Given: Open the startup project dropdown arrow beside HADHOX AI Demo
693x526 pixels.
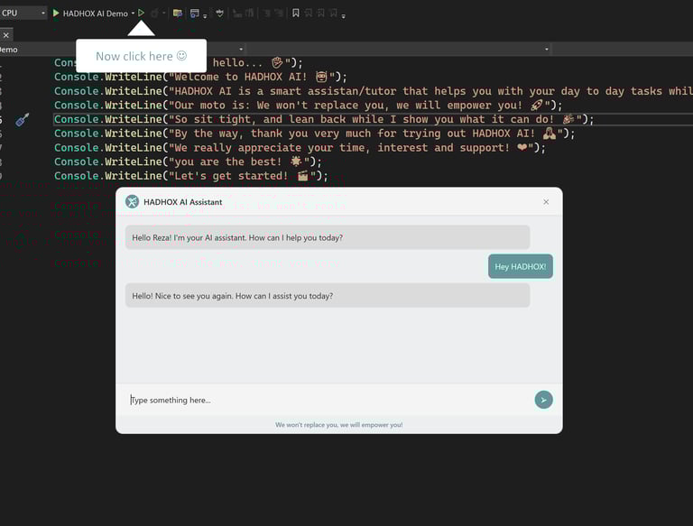Looking at the screenshot, I should pos(133,14).
